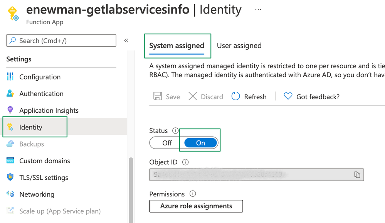Click the Application Insights bulb icon
Image resolution: width=385 pixels, height=223 pixels.
[10, 110]
